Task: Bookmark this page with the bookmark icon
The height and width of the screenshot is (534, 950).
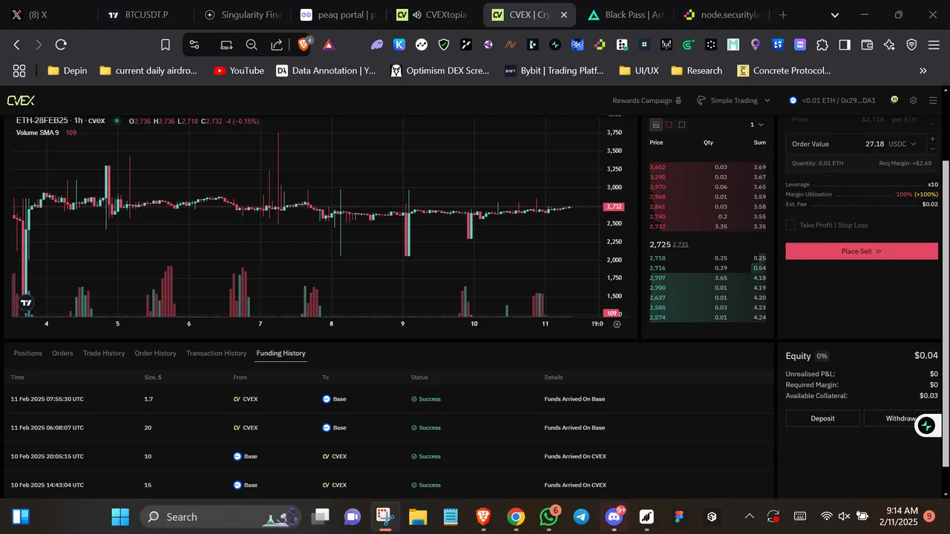Action: point(166,45)
